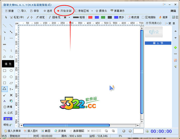Select the horizontal line tool
Image resolution: width=180 pixels, height=139 pixels.
point(11,38)
